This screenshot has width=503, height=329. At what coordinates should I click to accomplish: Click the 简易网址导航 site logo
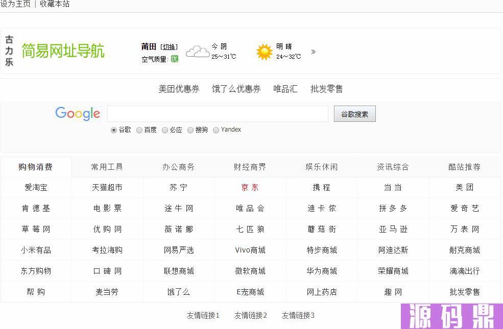point(63,51)
